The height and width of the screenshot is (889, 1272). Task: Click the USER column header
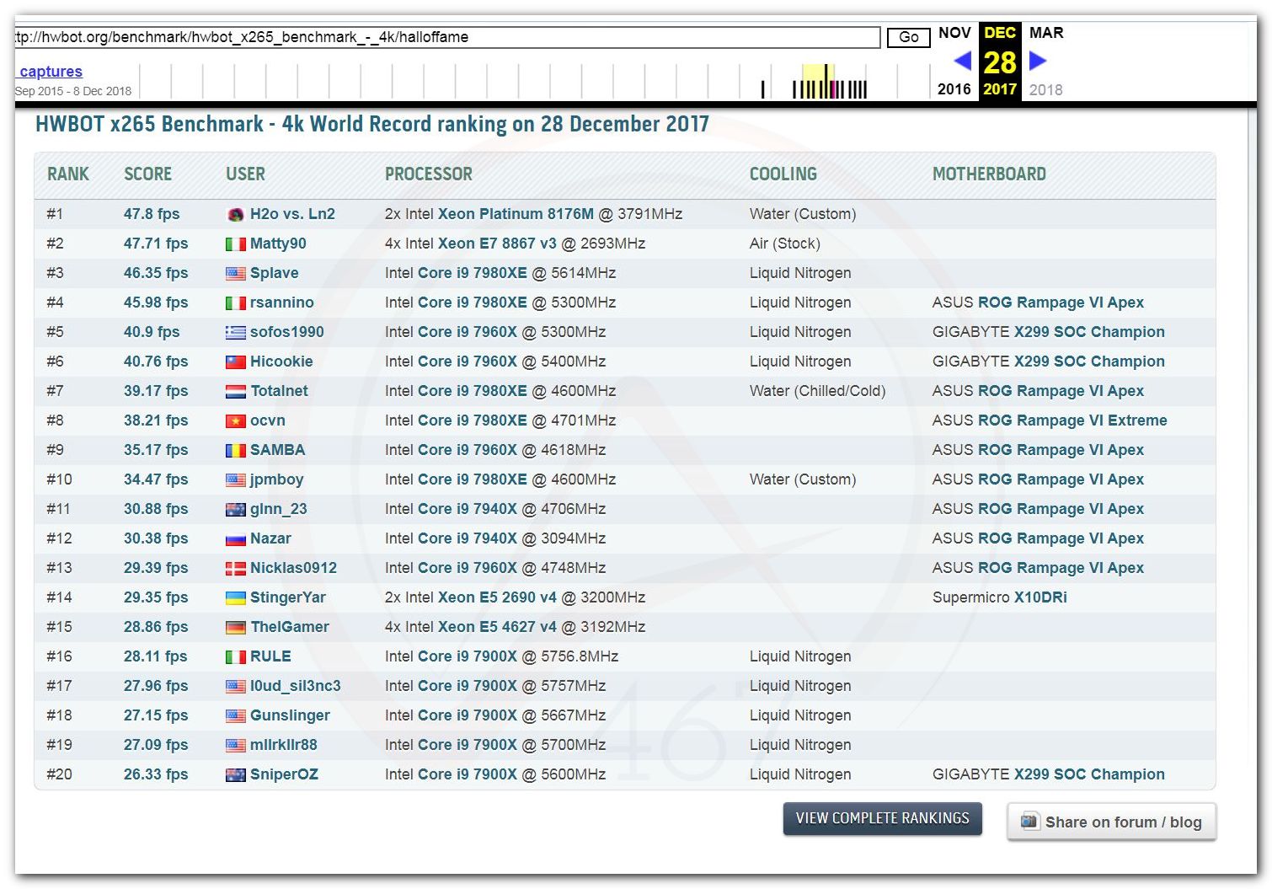click(245, 174)
